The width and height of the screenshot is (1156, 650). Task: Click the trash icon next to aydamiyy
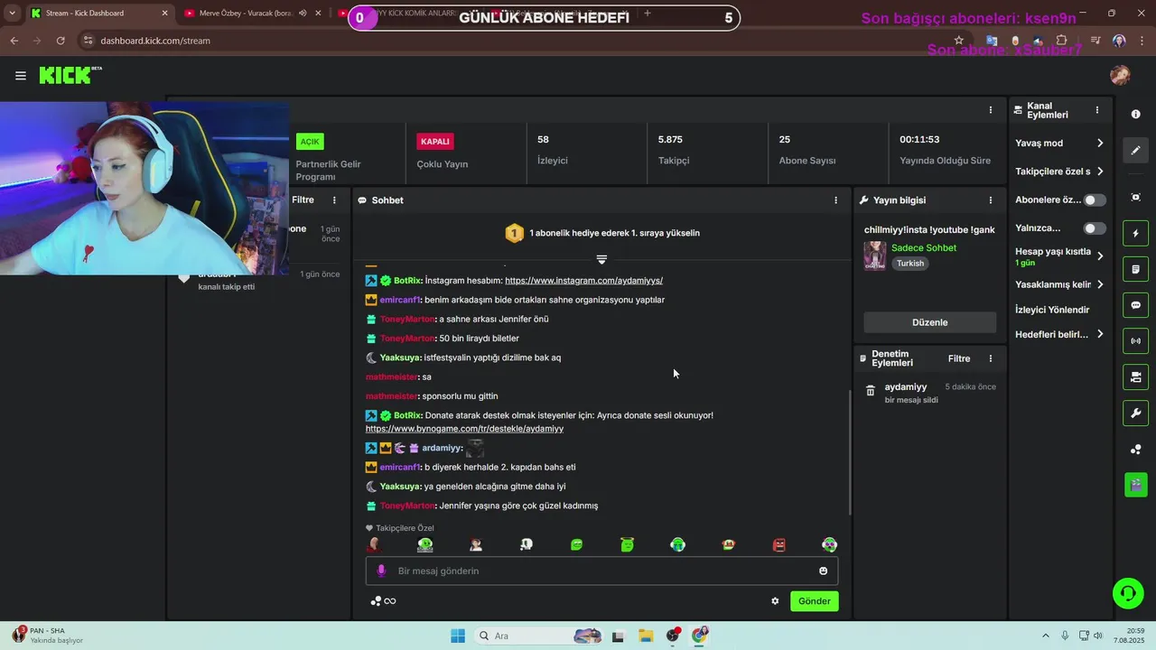pos(871,391)
